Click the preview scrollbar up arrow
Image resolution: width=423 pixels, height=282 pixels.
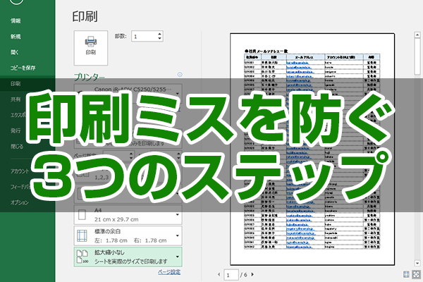coord(417,35)
